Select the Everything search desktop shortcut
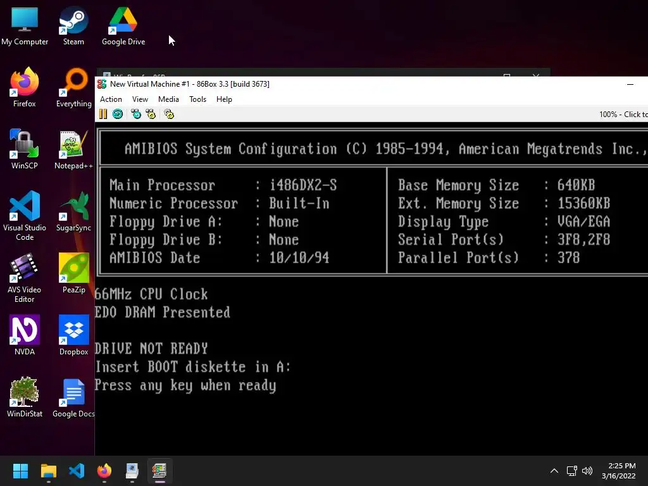The height and width of the screenshot is (486, 648). pyautogui.click(x=73, y=87)
